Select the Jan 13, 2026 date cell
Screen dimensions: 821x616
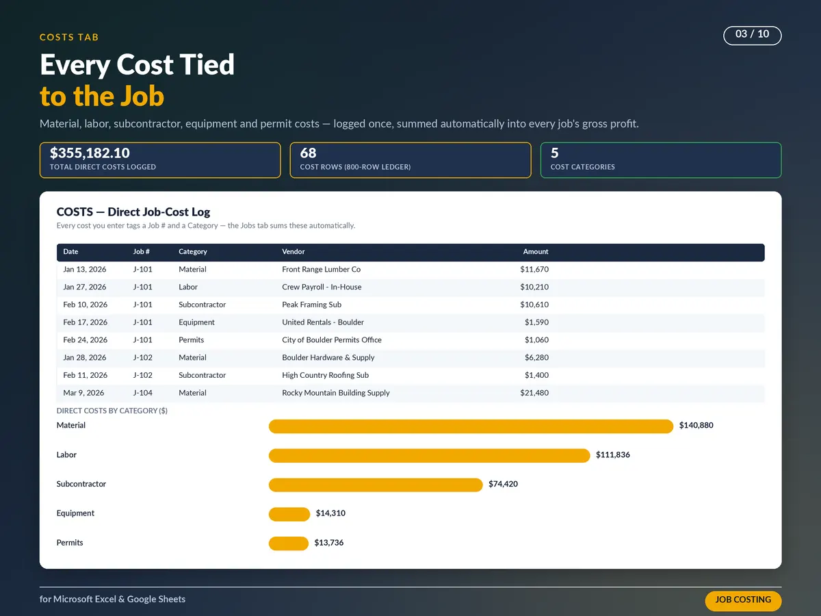click(85, 270)
